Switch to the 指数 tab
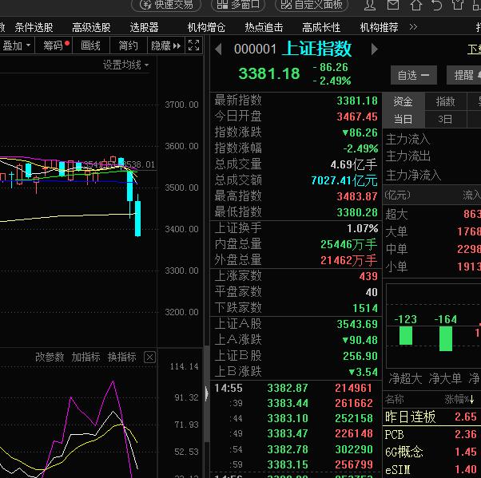481x478 pixels. pos(445,101)
